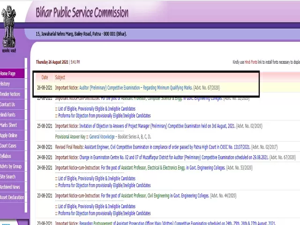The height and width of the screenshot is (225, 300).
Task: Open the Home Page menu item
Action: pos(8,74)
